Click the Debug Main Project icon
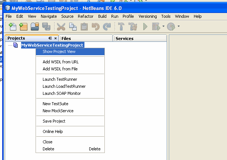 [156, 27]
